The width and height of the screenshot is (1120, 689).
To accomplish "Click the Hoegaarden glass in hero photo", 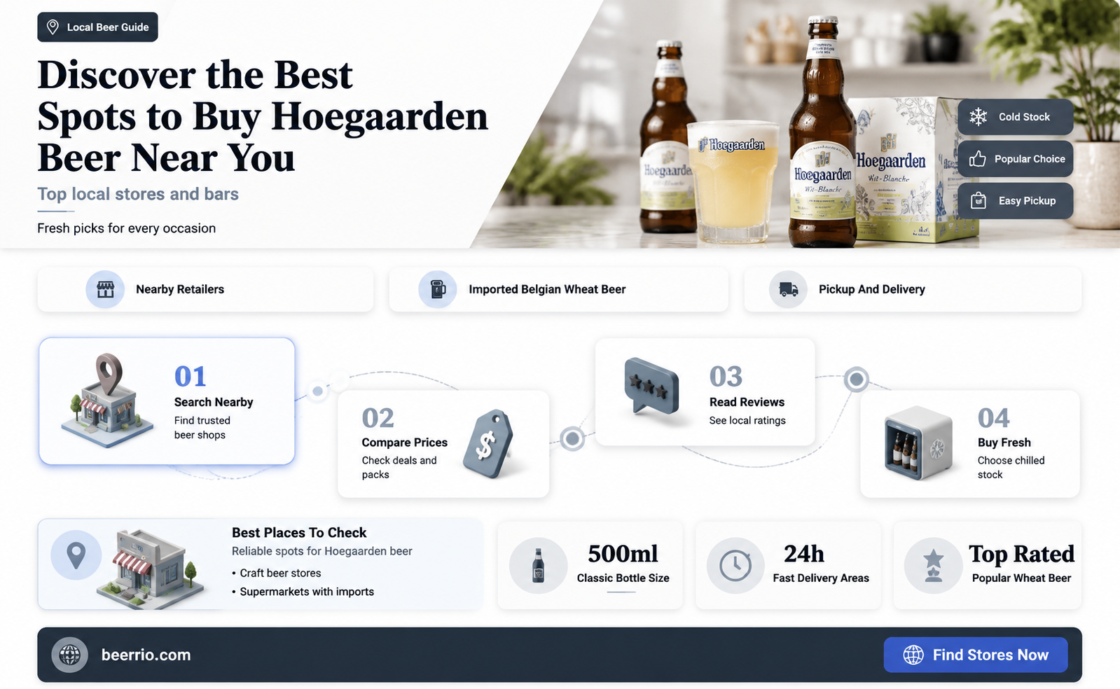I will click(x=733, y=183).
